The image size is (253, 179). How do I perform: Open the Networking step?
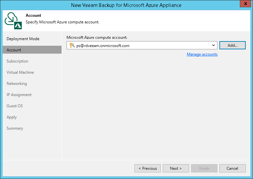pyautogui.click(x=16, y=84)
